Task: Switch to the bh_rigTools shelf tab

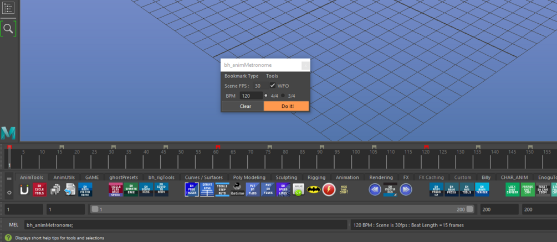Action: pos(162,177)
